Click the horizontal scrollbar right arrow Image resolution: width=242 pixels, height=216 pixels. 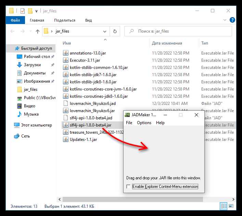coord(233,199)
